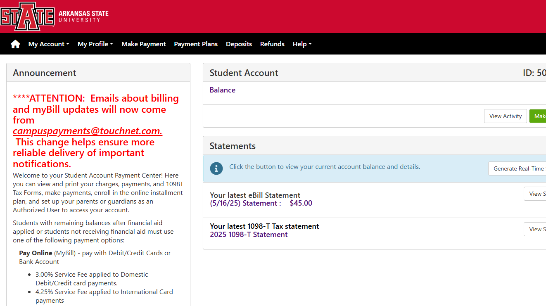View the 1098-T tax statement button
Screen dimensions: 546x306
point(535,229)
